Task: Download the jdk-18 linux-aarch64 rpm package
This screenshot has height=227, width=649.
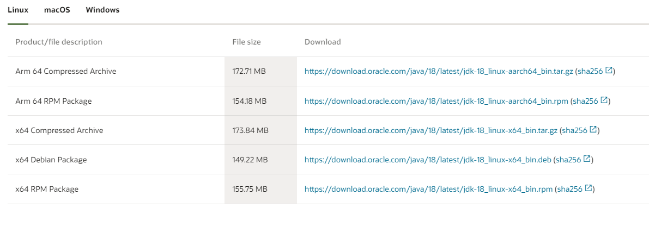Action: [436, 101]
